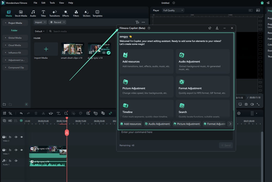Click the Copilot command input field

pos(176,135)
